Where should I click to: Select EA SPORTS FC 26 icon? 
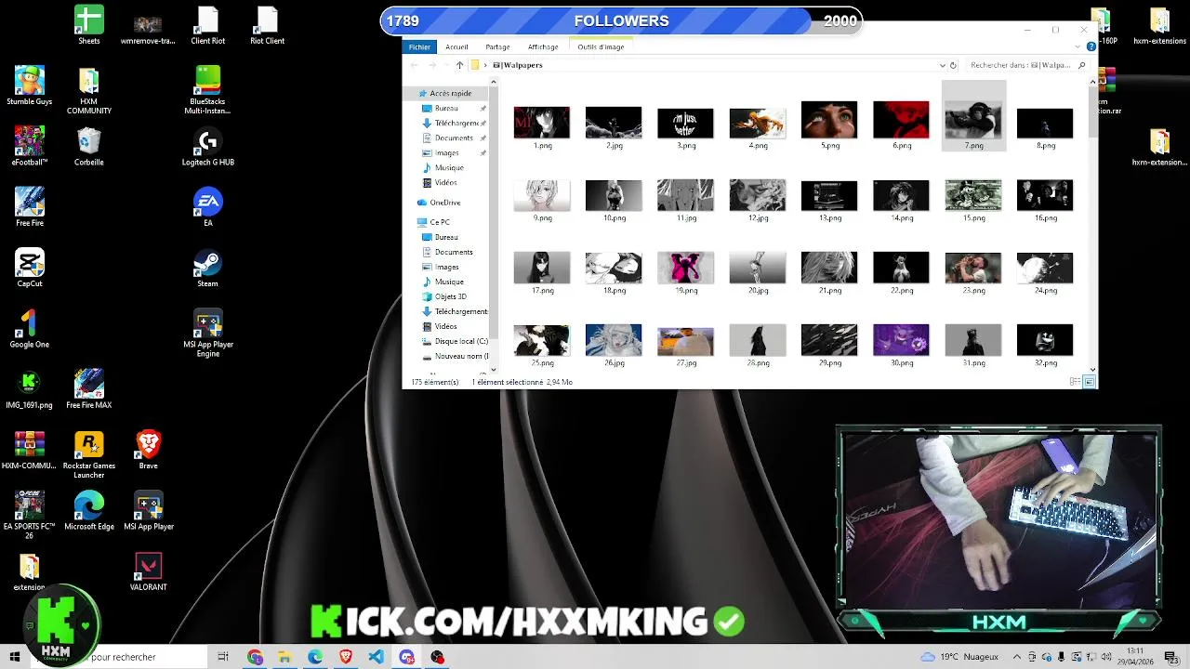click(x=30, y=515)
